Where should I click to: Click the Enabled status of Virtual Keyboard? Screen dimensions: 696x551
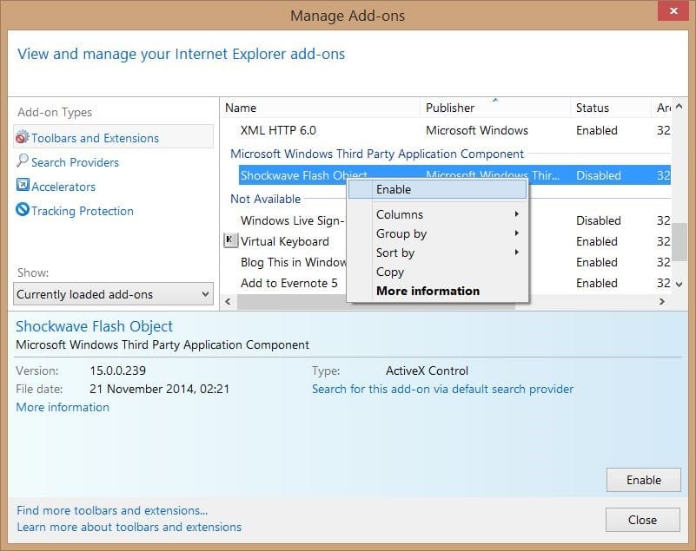click(x=597, y=241)
